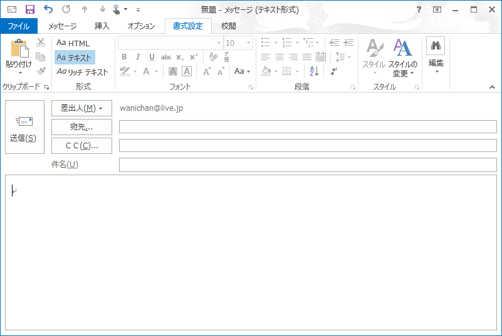Viewport: 502px width, 336px height.
Task: Open Change Case Aa dropdown
Action: 242,71
